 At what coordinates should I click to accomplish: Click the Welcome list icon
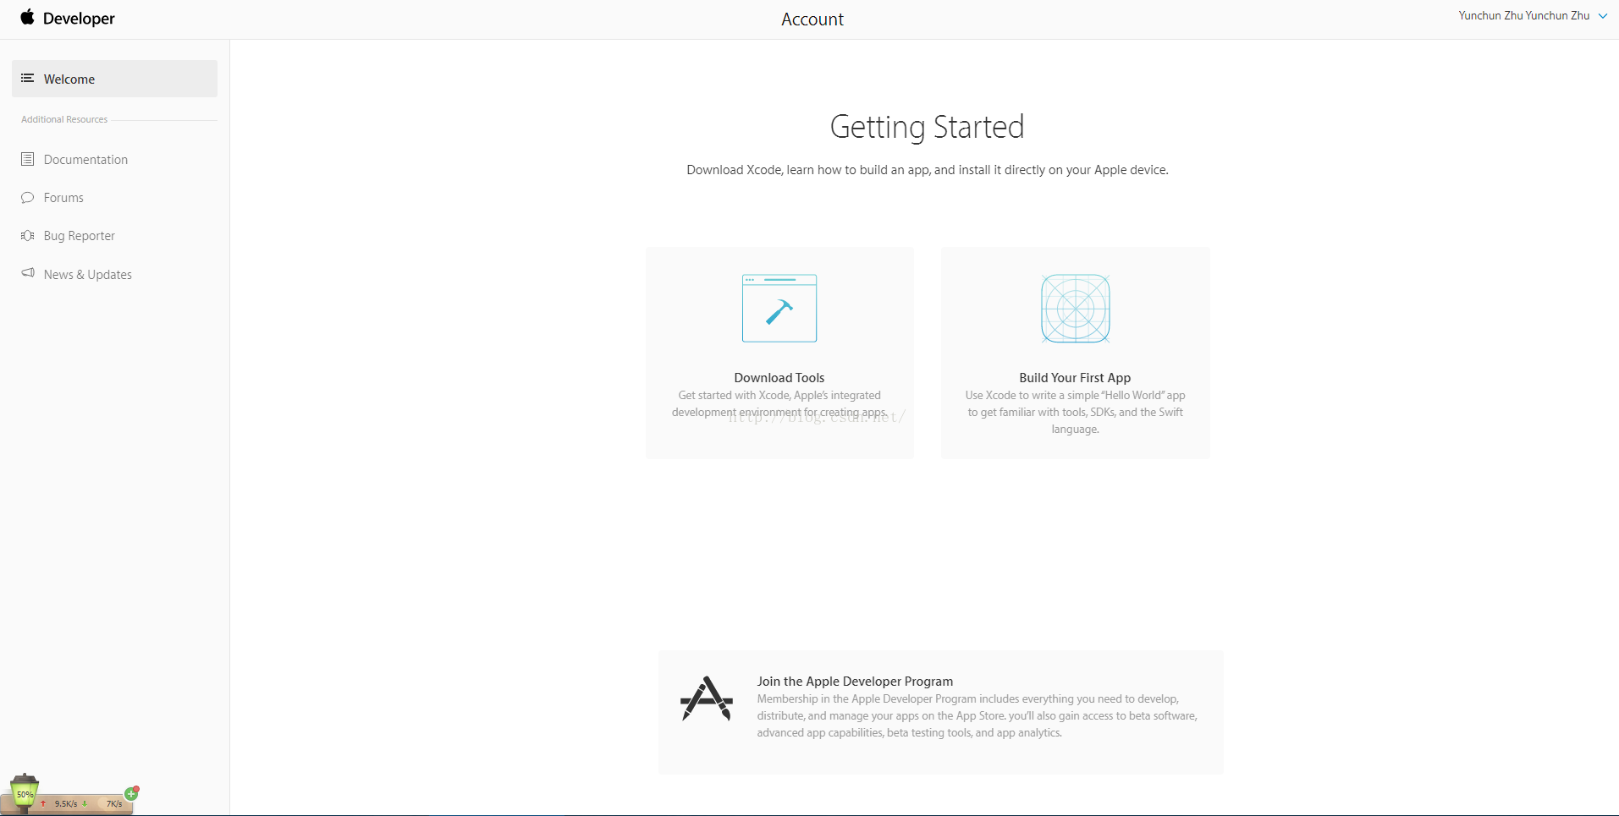coord(28,78)
